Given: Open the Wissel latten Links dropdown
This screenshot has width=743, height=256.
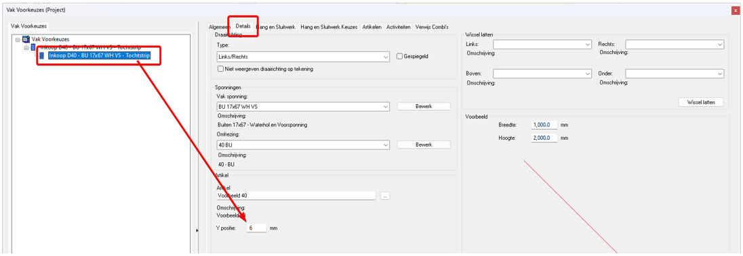Looking at the screenshot, I should click(542, 45).
